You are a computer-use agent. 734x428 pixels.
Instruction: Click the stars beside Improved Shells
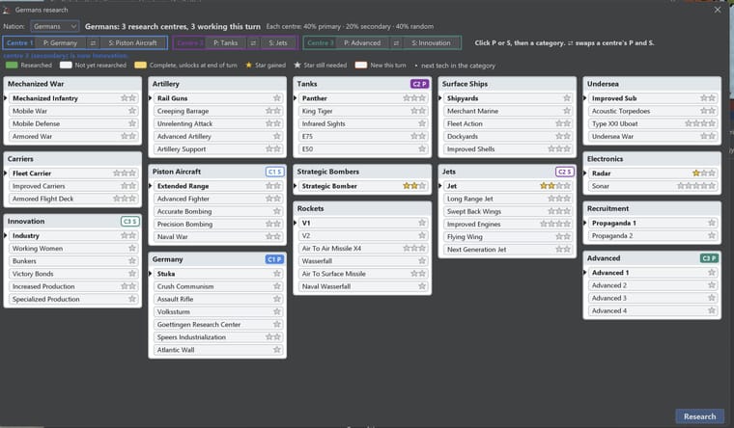pos(559,149)
